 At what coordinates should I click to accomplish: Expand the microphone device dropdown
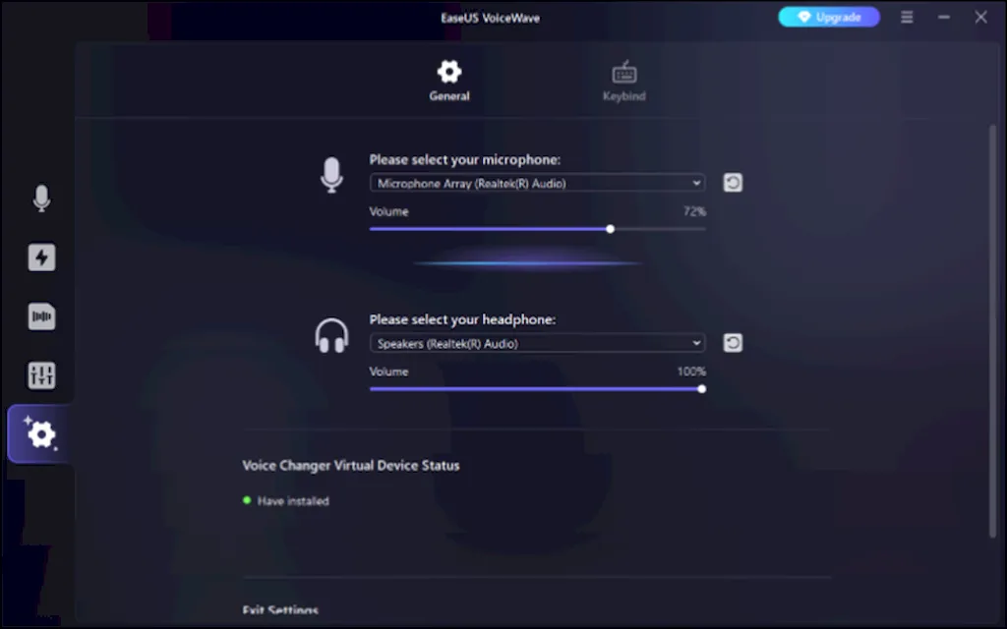point(538,183)
